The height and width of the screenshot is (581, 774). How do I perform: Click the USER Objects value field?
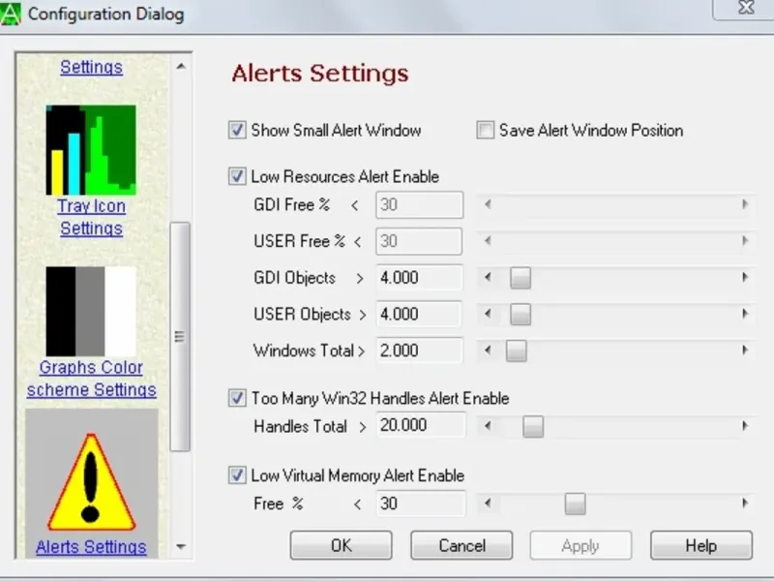point(420,314)
